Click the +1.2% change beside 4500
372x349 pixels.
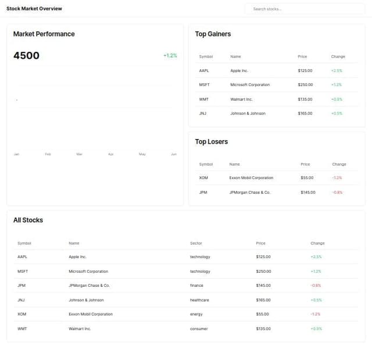point(170,56)
